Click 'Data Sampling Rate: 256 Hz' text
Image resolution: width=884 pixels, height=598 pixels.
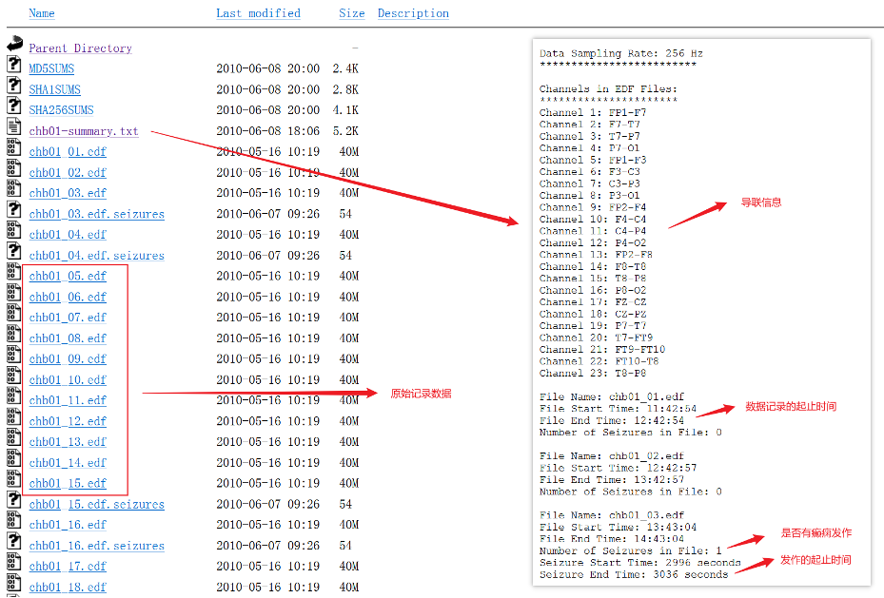point(620,53)
